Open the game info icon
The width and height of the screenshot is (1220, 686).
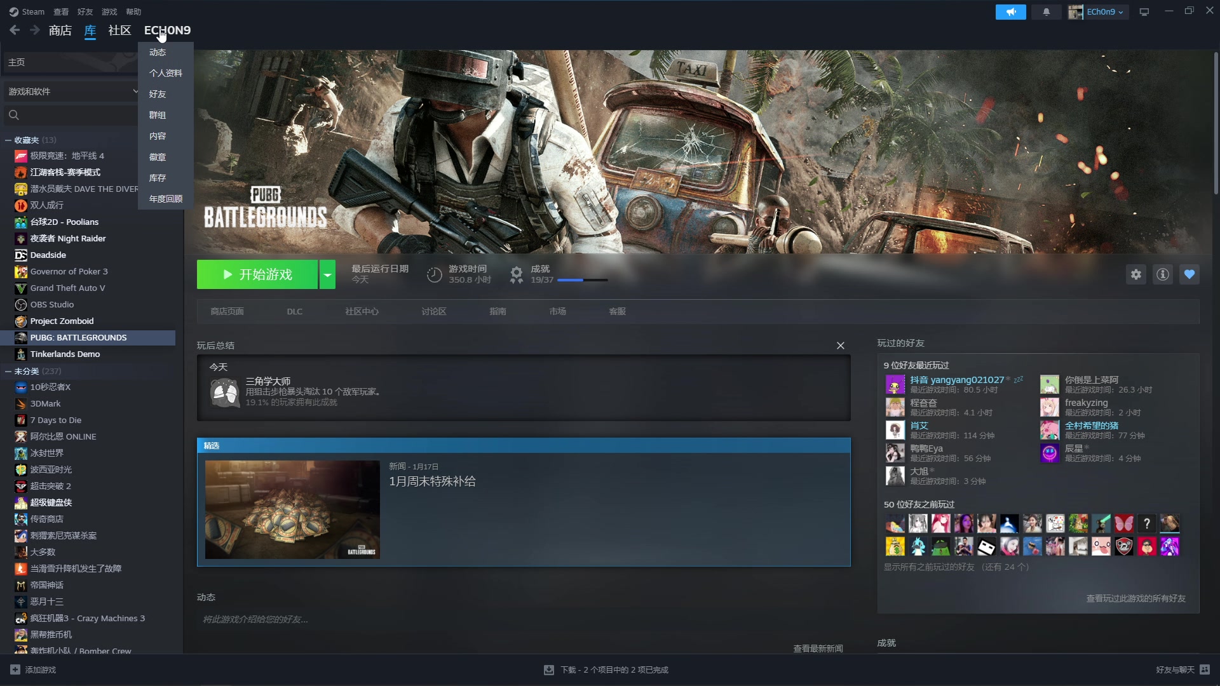(x=1162, y=274)
